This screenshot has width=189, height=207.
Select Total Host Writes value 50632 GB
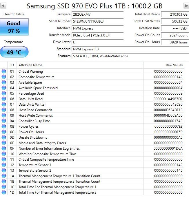tap(175, 21)
